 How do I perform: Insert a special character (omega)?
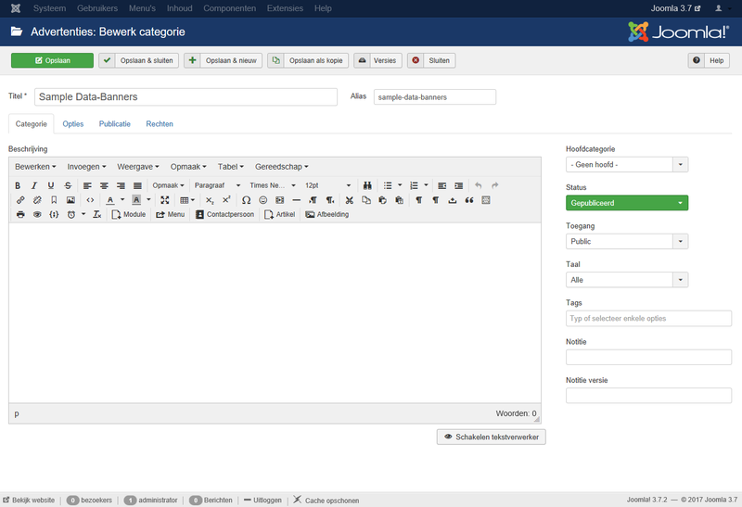246,200
